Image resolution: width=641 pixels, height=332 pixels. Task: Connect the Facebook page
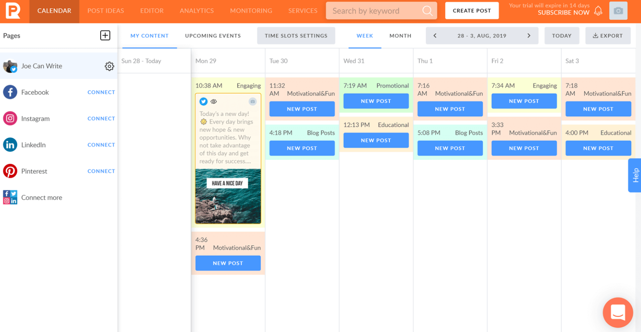(101, 92)
